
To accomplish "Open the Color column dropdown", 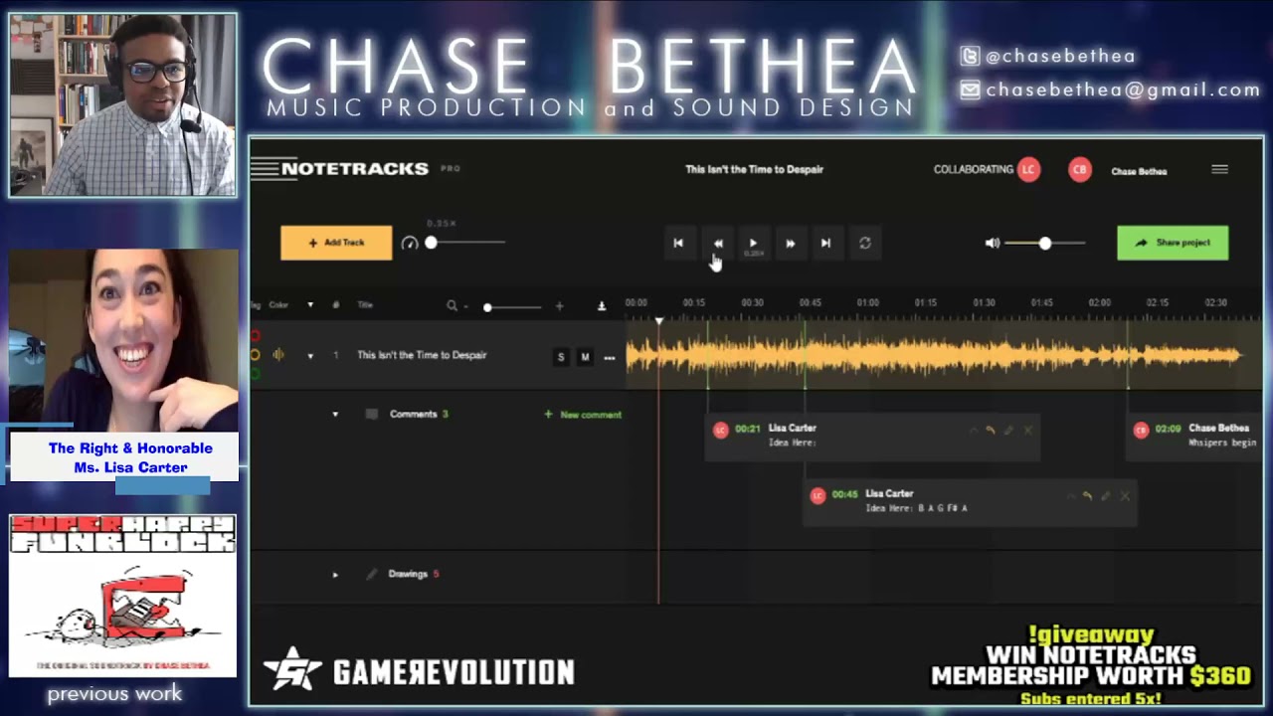I will point(310,305).
